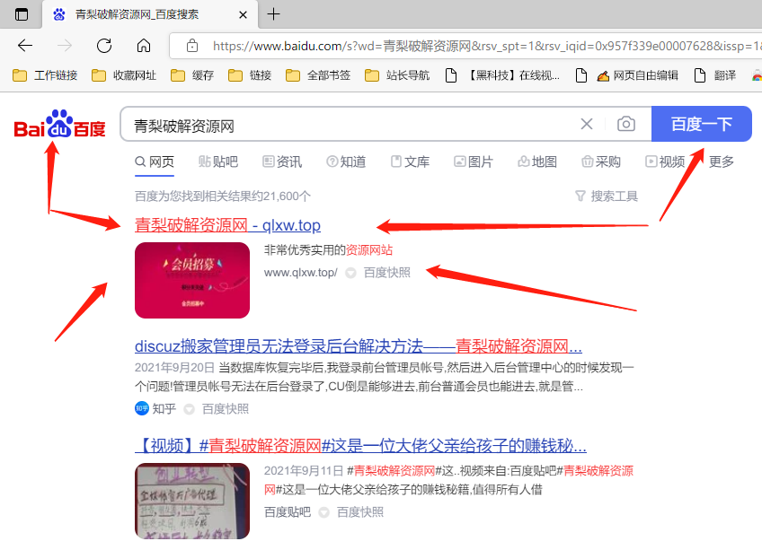Screen dimensions: 762x550
Task: Switch to the 资讯 tab
Action: click(x=282, y=162)
